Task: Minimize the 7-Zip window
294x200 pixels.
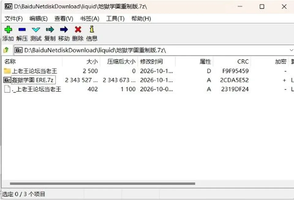Action: click(240, 6)
